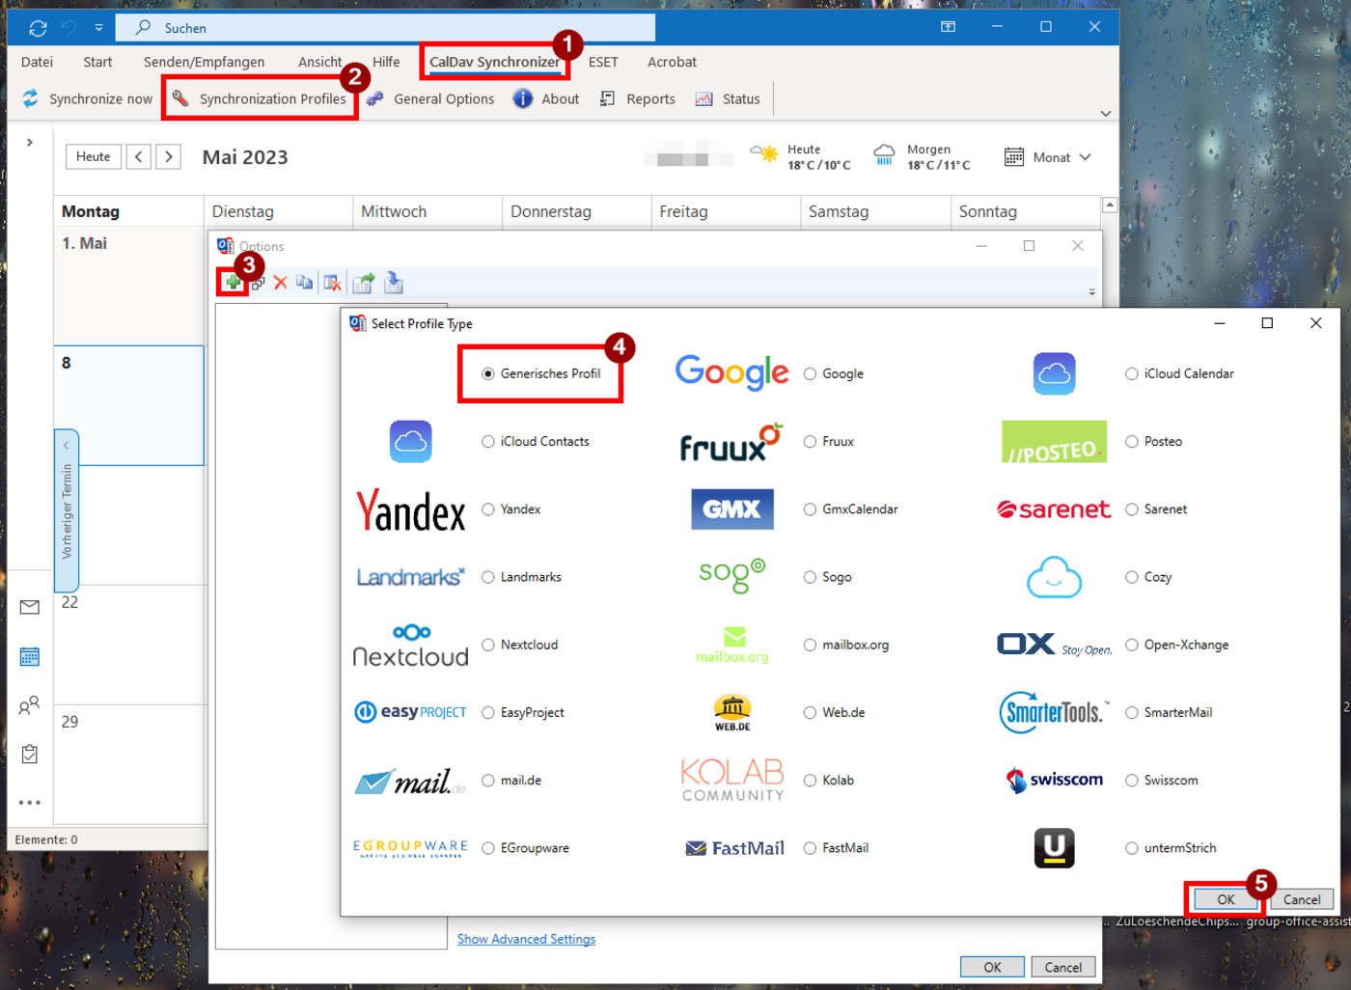Open Calendar in the Outlook sidebar
This screenshot has height=990, width=1351.
pyautogui.click(x=30, y=657)
